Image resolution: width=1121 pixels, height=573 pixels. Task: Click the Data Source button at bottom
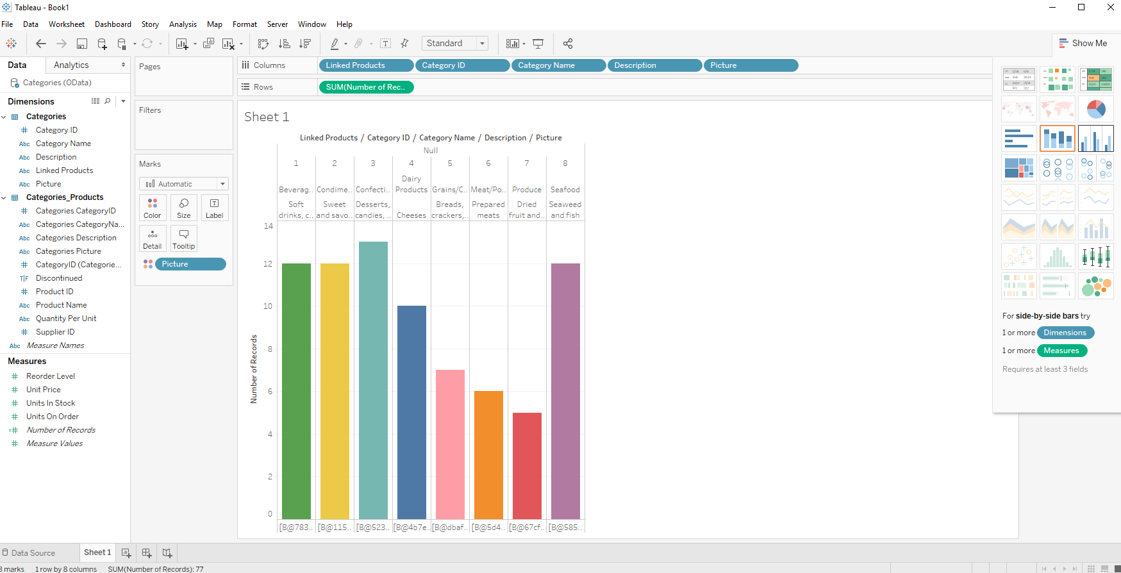[28, 552]
